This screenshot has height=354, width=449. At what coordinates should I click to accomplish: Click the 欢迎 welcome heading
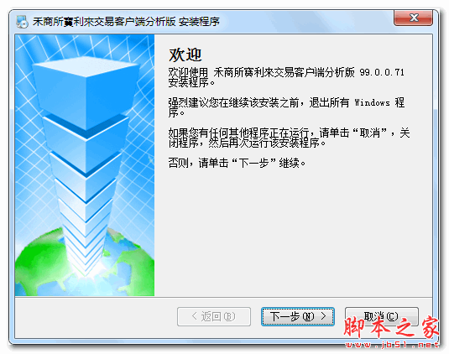click(x=185, y=55)
